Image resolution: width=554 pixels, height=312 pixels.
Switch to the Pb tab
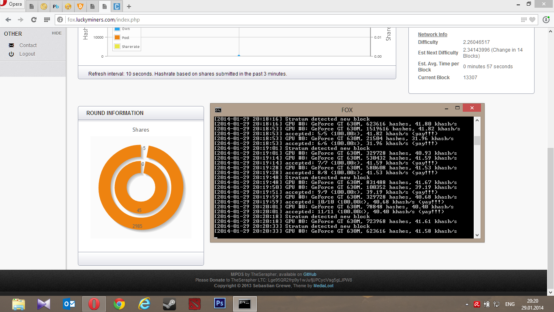pyautogui.click(x=56, y=6)
